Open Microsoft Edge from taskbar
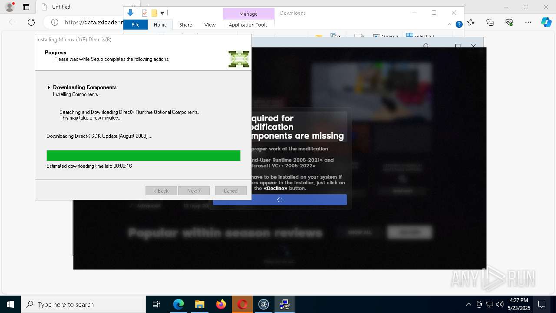Screen dimensions: 556x313 (x=179, y=304)
